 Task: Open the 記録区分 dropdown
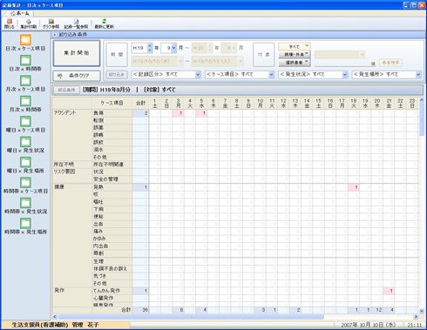pos(198,75)
